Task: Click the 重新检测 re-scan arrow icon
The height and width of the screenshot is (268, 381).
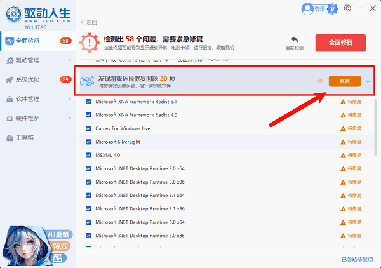Action: coord(295,39)
